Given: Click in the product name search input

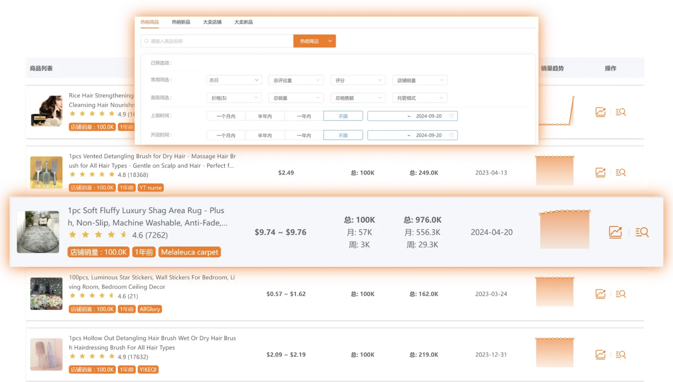Looking at the screenshot, I should pyautogui.click(x=217, y=41).
